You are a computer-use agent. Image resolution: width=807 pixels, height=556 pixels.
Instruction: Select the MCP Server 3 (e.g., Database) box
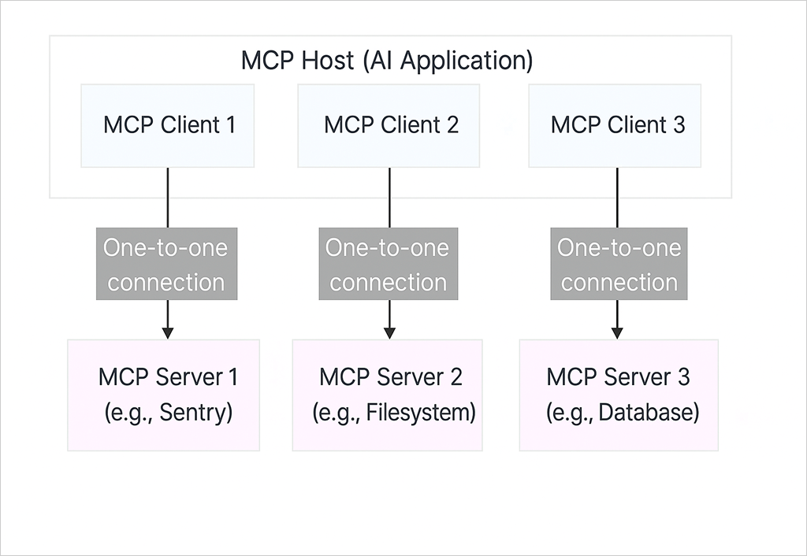tap(619, 395)
